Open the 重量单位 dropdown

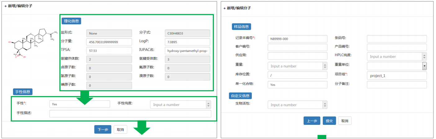[397, 66]
